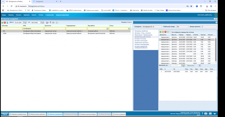Viewport: 225px width, 117px height.
Task: Open 'Справочники' menu
Action: tap(50, 15)
